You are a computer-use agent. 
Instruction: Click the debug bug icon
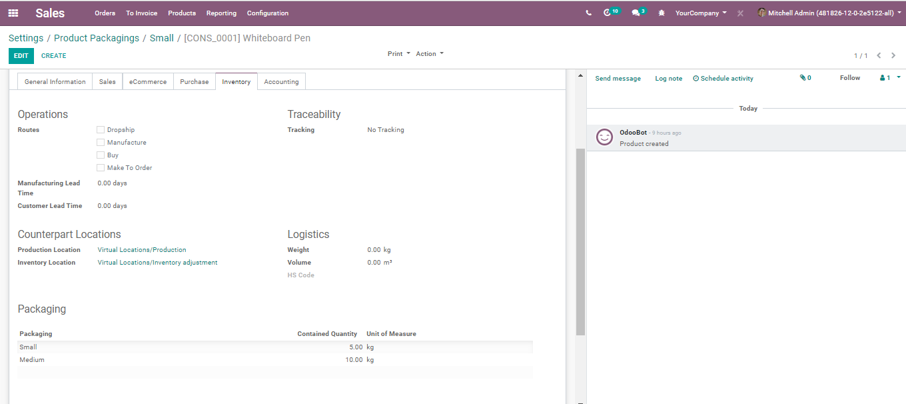662,13
